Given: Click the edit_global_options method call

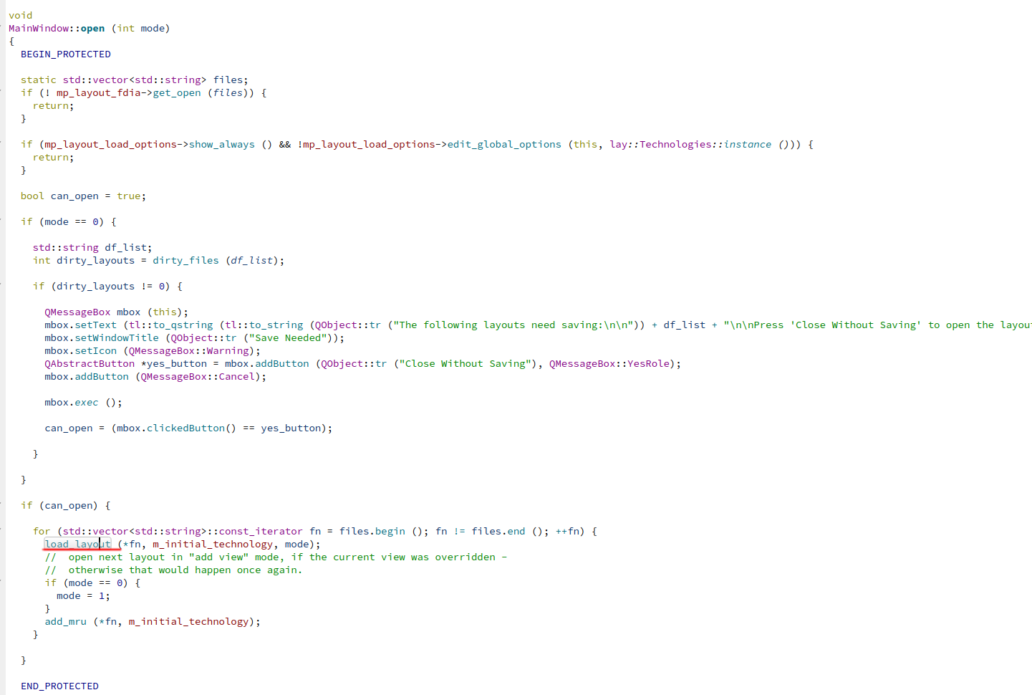Looking at the screenshot, I should click(x=504, y=144).
